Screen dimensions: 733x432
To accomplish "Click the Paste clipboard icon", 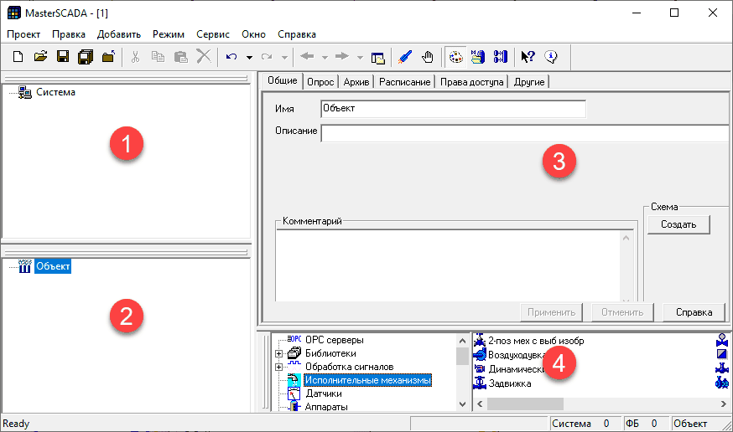I will point(180,57).
